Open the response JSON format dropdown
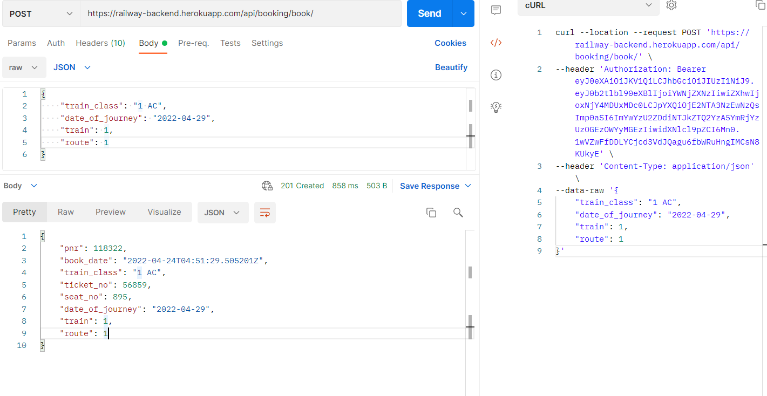This screenshot has width=767, height=396. (x=223, y=213)
